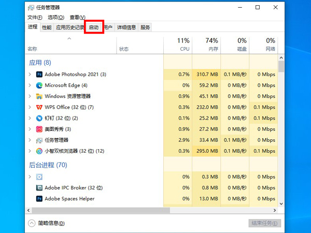
Task: Click the 小智双核浏览器 process icon
Action: (39, 151)
